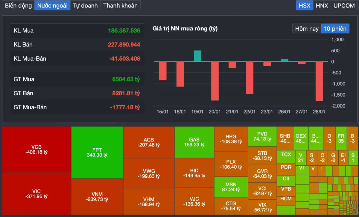Click the 21/01 red bar in chart
Image resolution: width=359 pixels, height=217 pixels.
[232, 65]
